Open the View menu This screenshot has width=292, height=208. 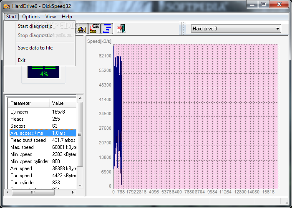coord(50,17)
